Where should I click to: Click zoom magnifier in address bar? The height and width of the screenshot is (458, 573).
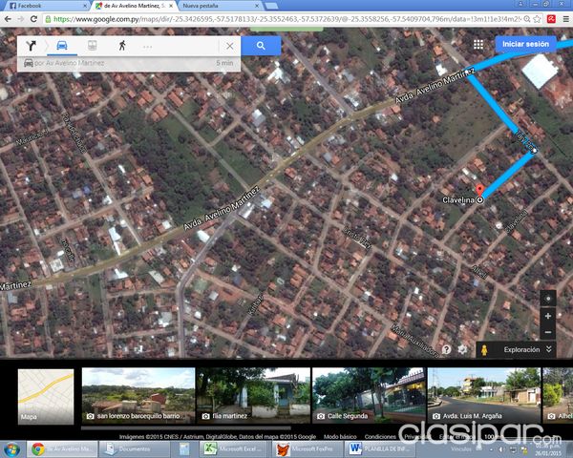[527, 19]
